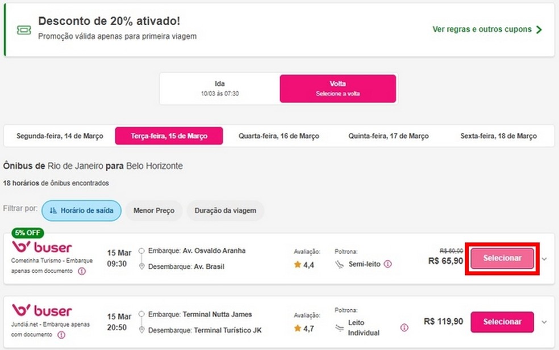Expand details of the 20:50 trip
The width and height of the screenshot is (559, 350).
(544, 322)
